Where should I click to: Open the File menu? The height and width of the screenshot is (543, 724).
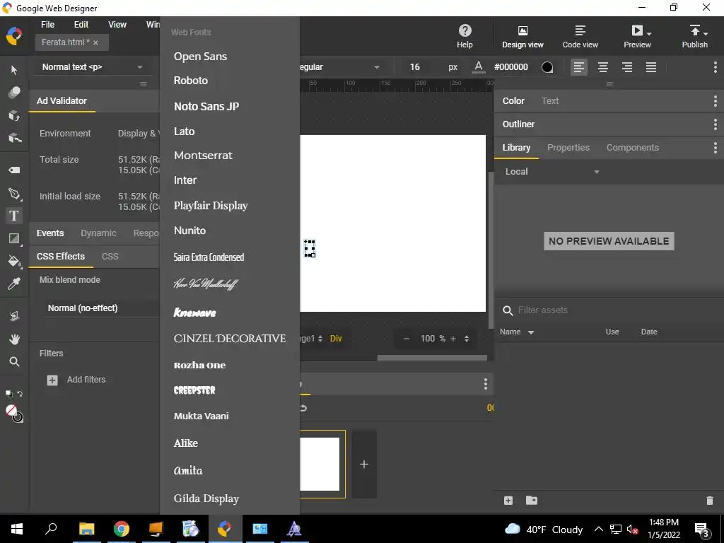[x=47, y=25]
